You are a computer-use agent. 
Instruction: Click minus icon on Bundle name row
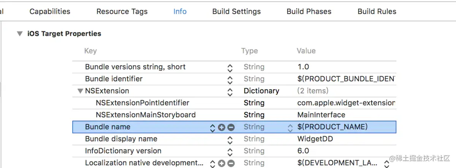tap(231, 128)
